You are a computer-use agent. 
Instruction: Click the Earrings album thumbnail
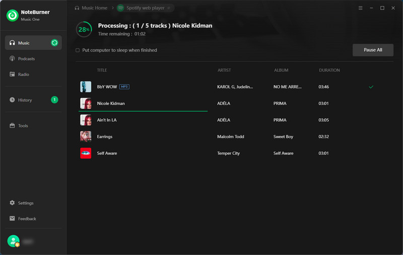(86, 136)
